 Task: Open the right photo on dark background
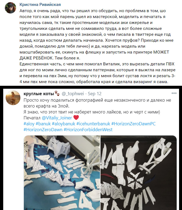click(139, 173)
